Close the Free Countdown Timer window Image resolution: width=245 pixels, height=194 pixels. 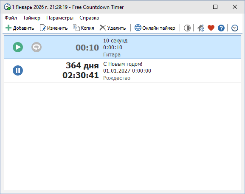point(235,7)
